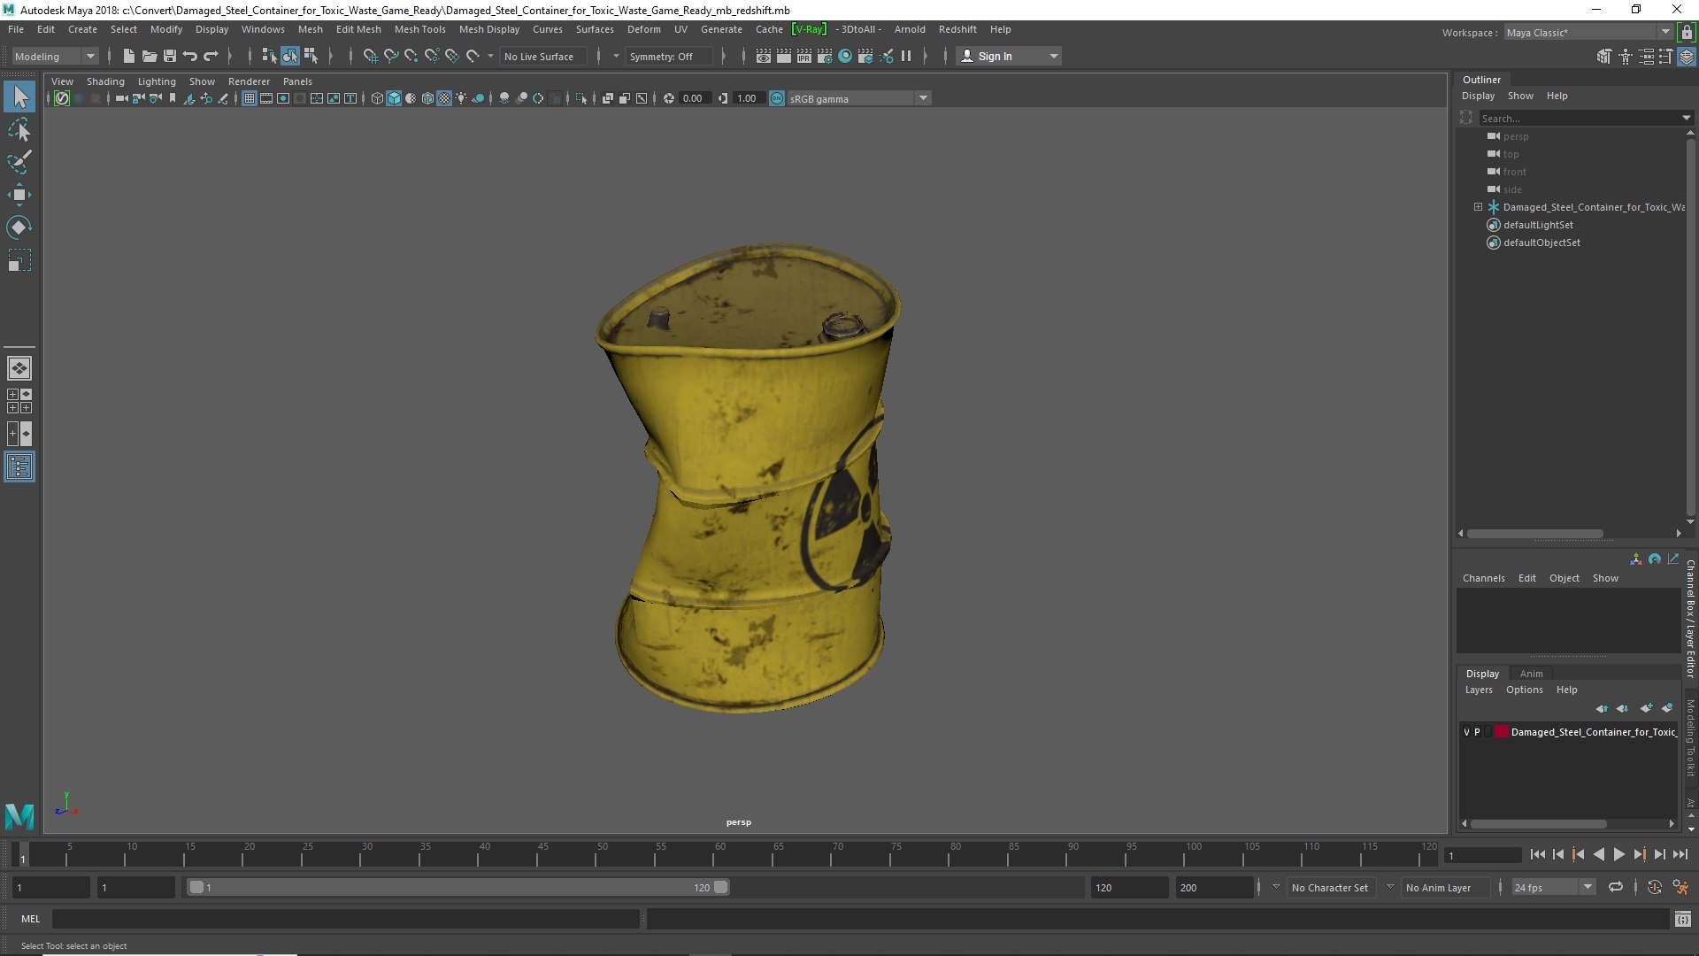Viewport: 1699px width, 956px height.
Task: Toggle the V visibility of Damaged_Steel_Container layer
Action: pyautogui.click(x=1466, y=732)
